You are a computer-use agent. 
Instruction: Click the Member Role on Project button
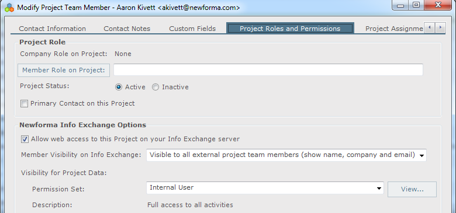[64, 70]
